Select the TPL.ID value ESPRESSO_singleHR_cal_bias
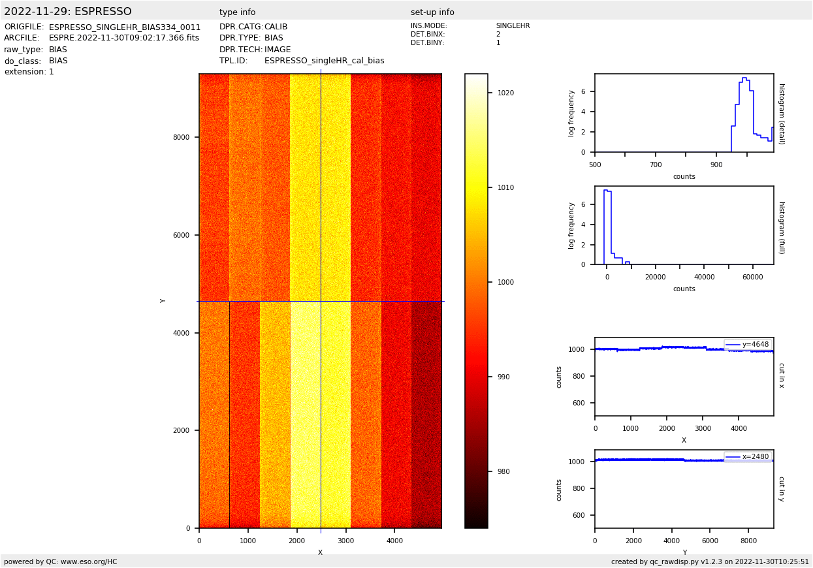This screenshot has height=568, width=813. coord(324,61)
